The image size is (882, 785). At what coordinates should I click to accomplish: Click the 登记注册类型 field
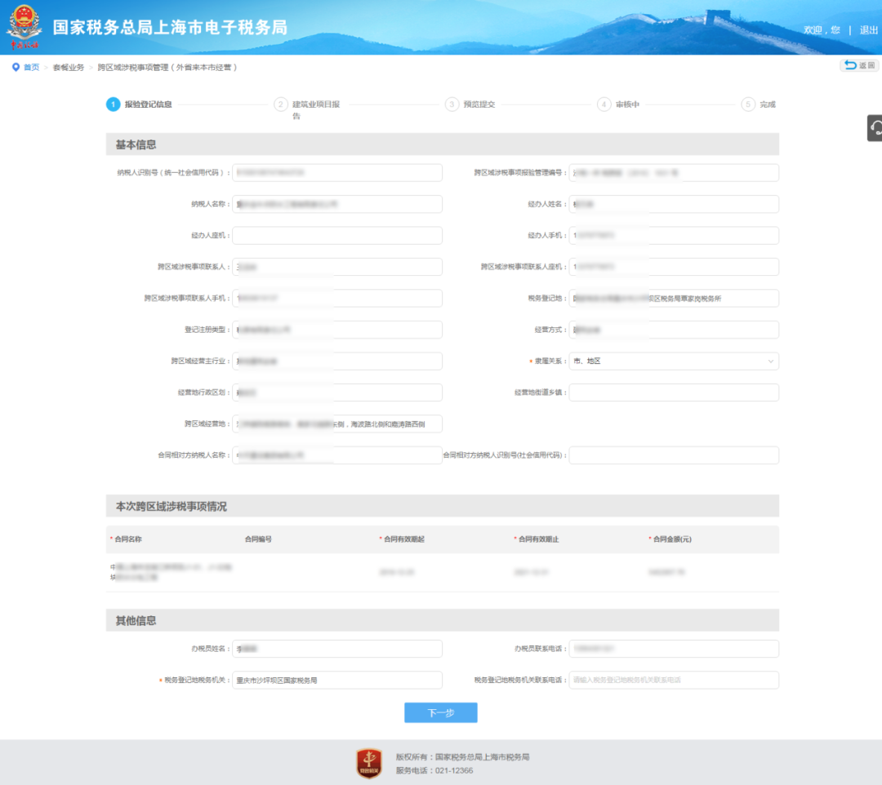(x=337, y=330)
